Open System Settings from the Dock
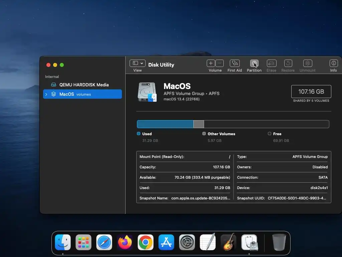Image resolution: width=342 pixels, height=257 pixels. (x=187, y=242)
